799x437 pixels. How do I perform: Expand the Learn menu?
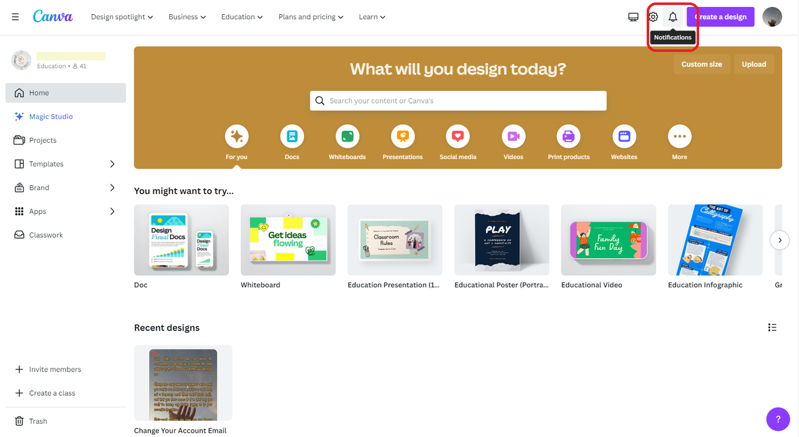372,17
